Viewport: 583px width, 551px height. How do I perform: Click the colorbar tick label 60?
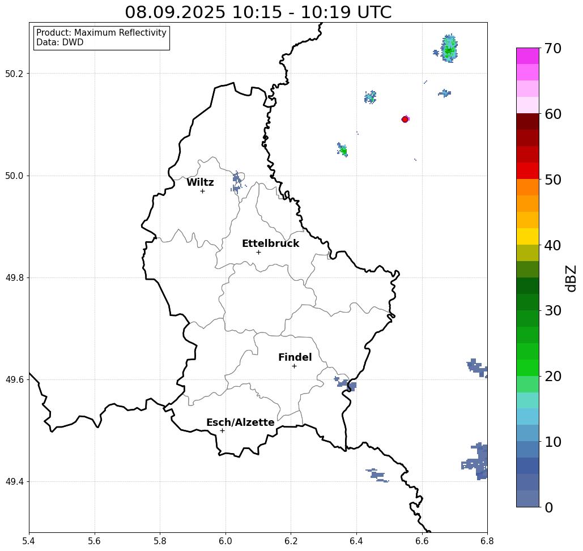[x=552, y=114]
